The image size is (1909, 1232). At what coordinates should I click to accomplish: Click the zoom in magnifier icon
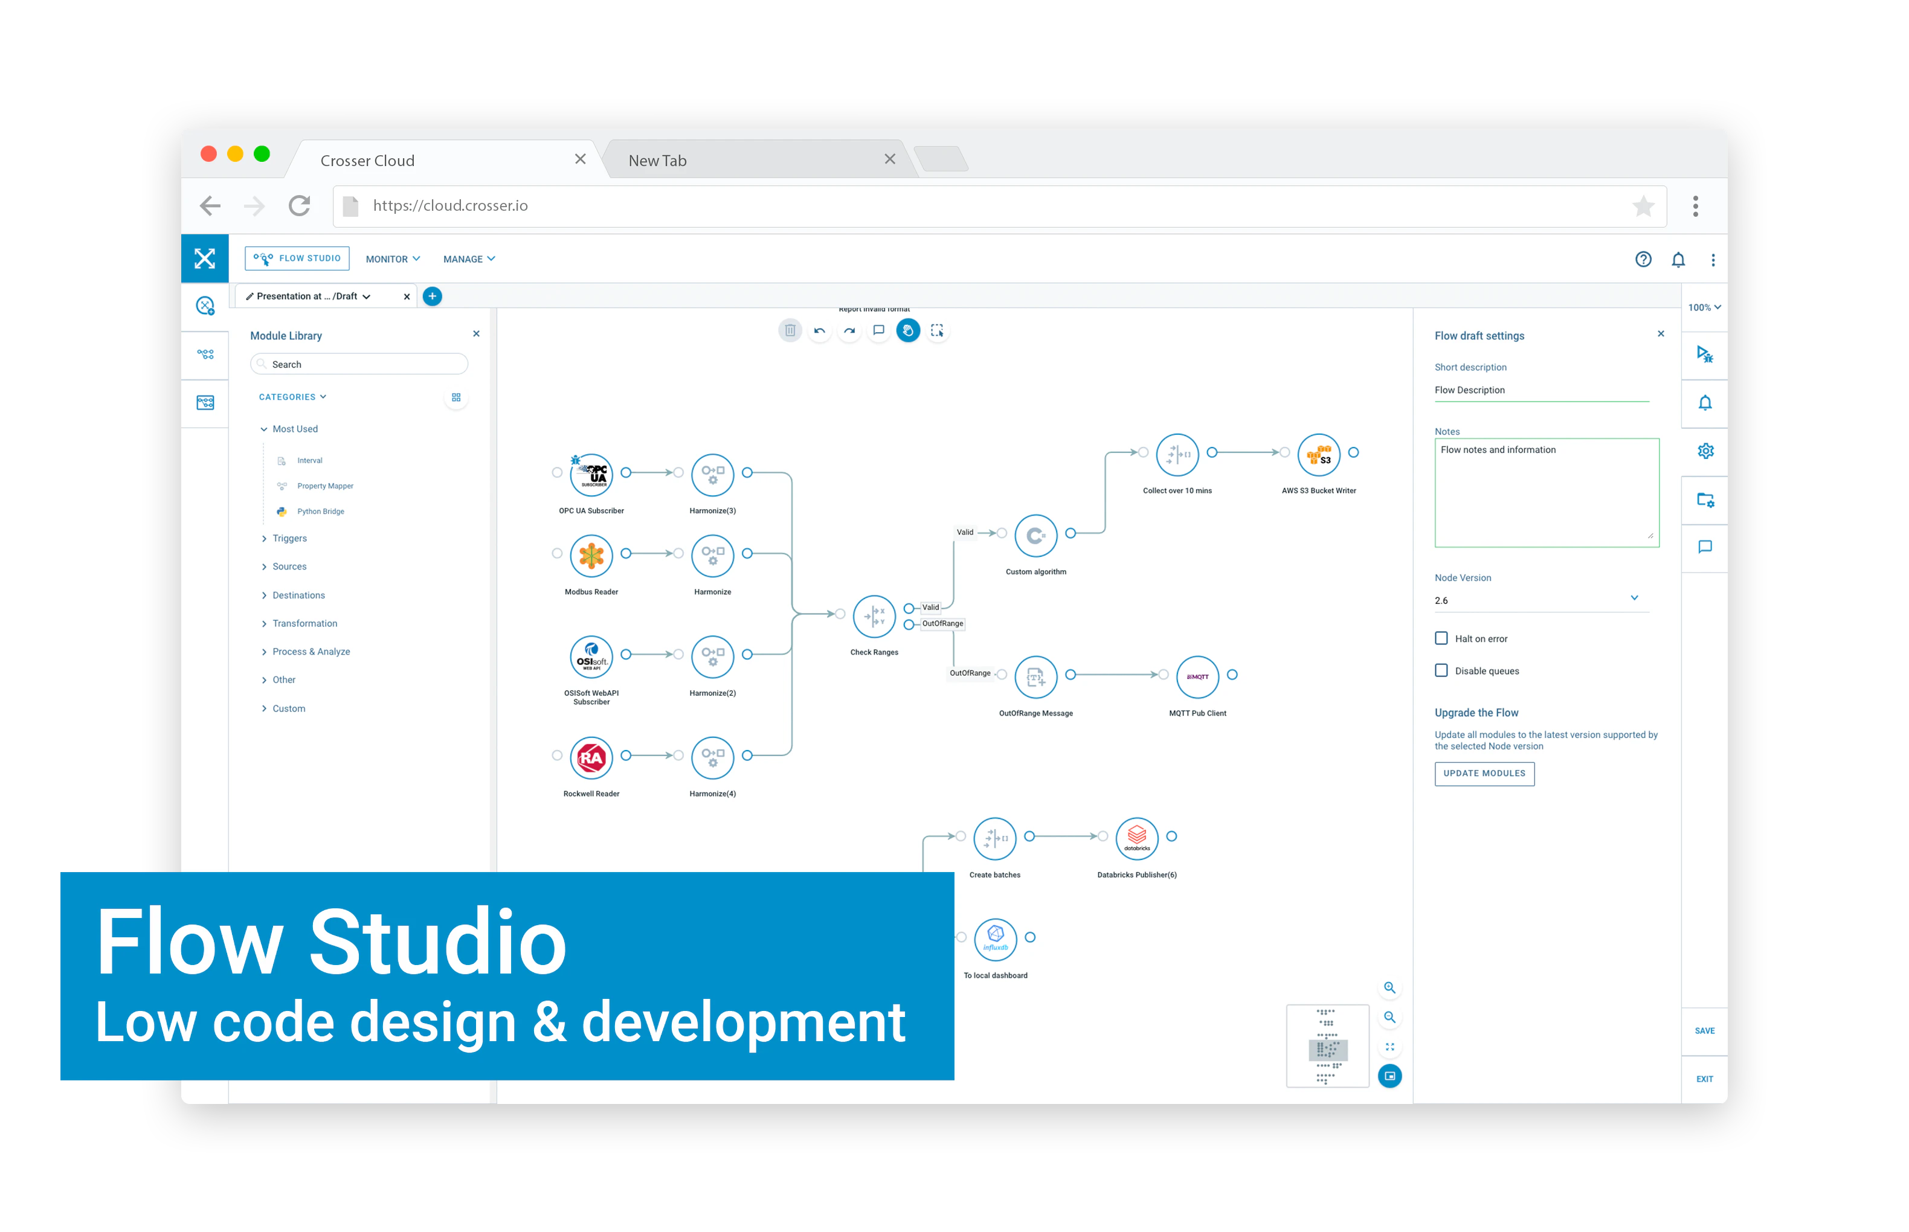(1389, 988)
